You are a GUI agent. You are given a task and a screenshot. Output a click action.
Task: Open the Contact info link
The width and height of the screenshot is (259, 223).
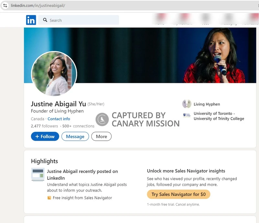tap(59, 119)
